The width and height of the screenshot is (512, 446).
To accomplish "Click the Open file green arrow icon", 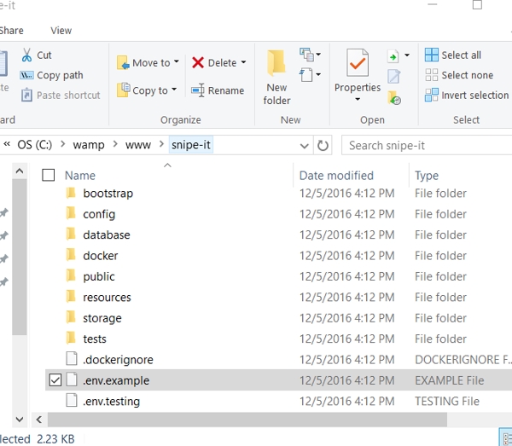I will pyautogui.click(x=393, y=56).
